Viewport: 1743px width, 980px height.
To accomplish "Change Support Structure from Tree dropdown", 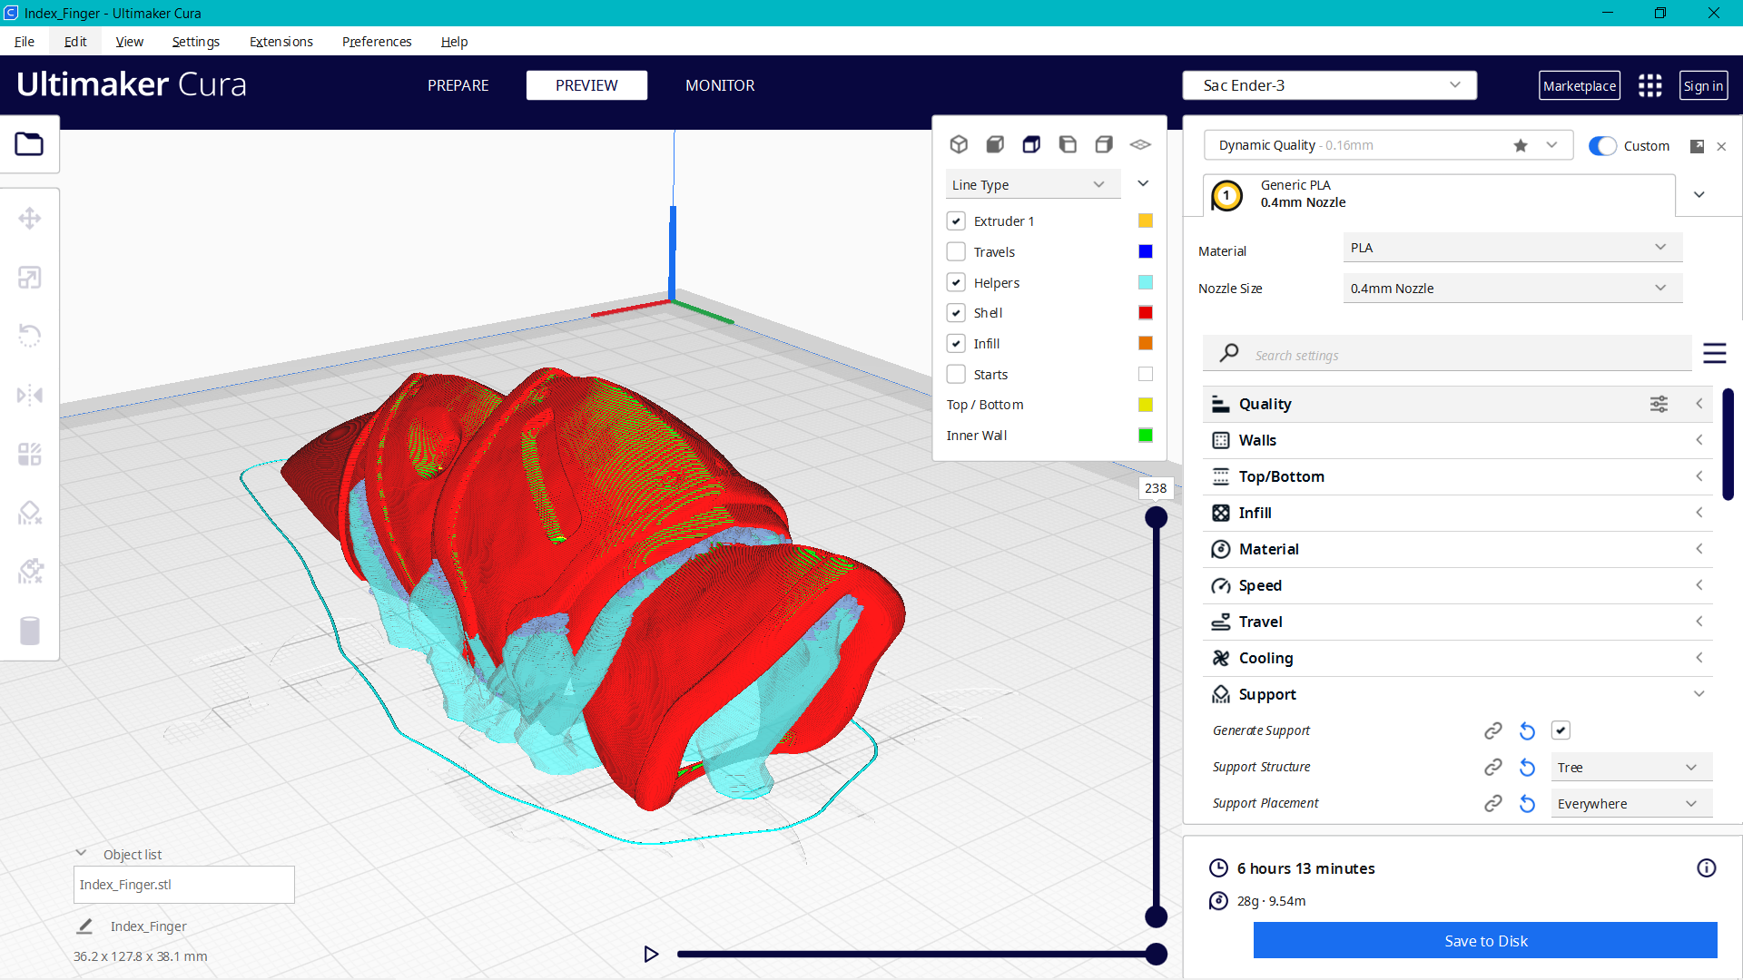I will pyautogui.click(x=1630, y=767).
